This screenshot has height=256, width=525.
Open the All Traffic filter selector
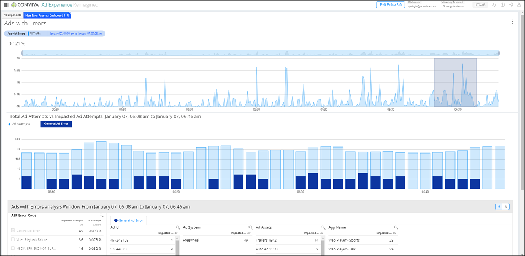click(35, 34)
